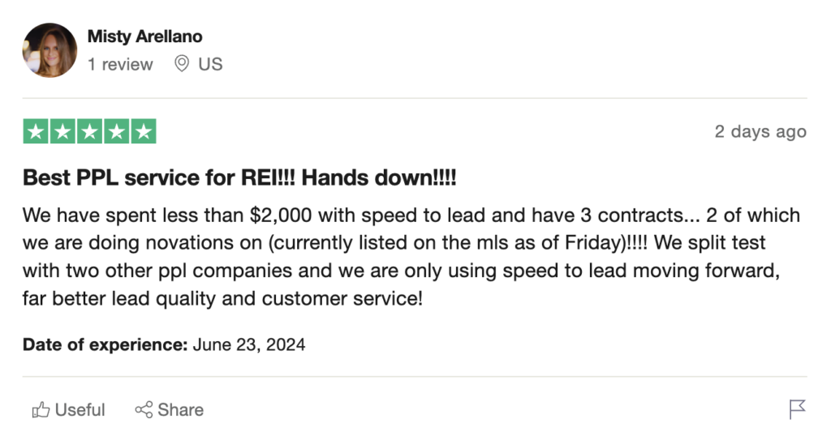Click the fifth green rating star
Viewport: 831px width, 440px height.
143,131
